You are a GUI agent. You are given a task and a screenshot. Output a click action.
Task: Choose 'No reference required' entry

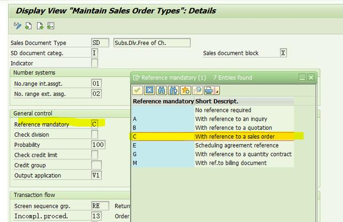click(x=223, y=110)
